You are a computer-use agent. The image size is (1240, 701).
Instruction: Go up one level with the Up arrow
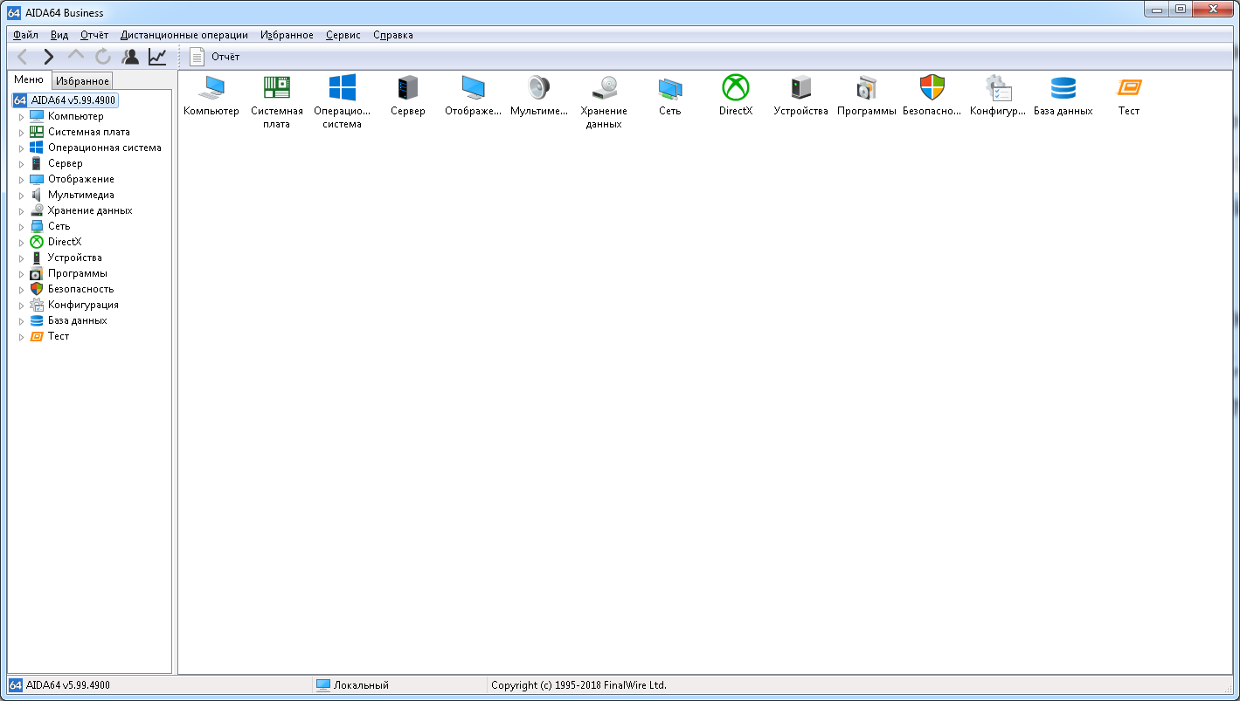76,57
